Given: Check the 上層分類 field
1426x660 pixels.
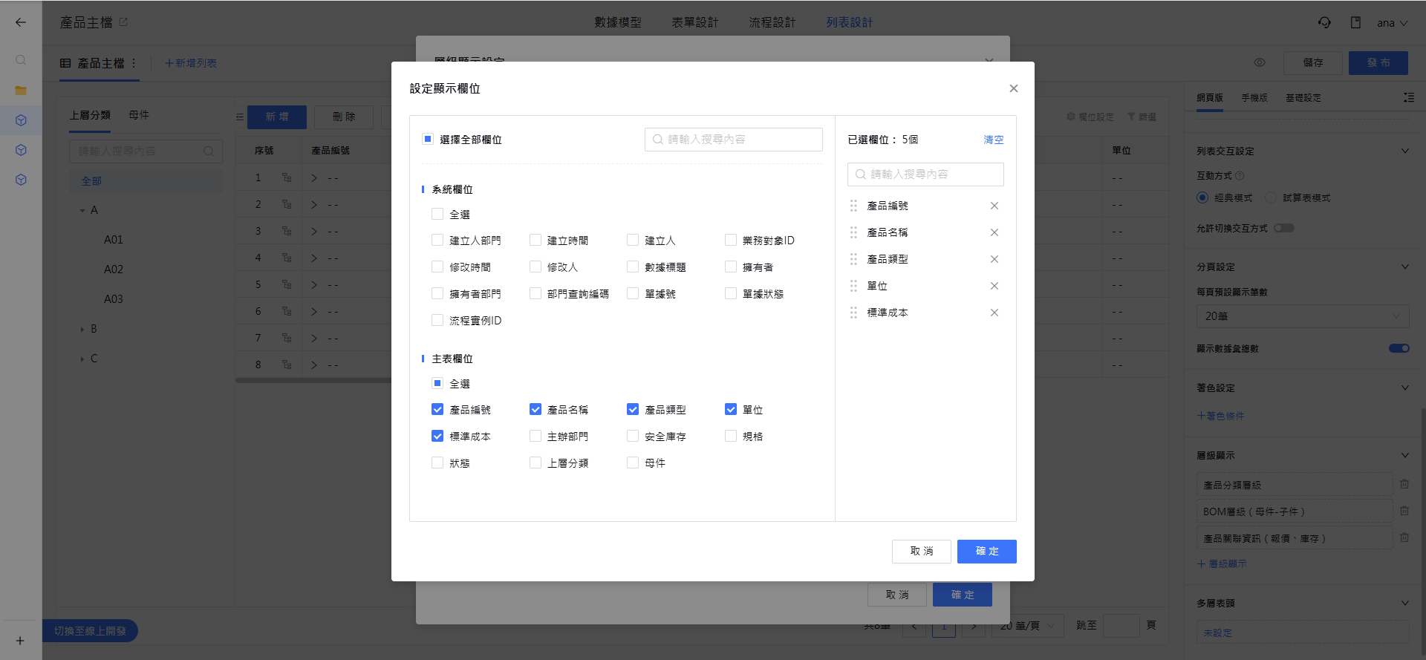Looking at the screenshot, I should [535, 463].
